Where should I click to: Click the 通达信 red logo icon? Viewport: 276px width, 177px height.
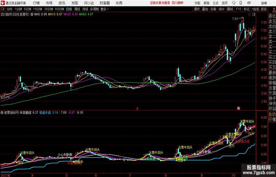coord(3,3)
